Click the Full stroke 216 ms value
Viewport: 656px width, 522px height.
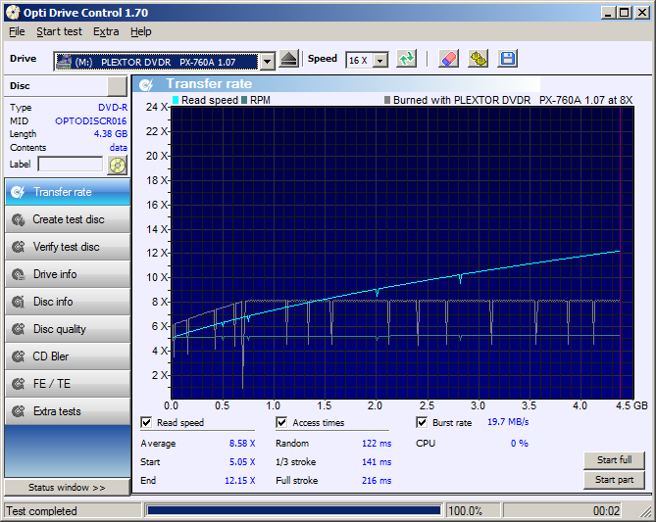tap(377, 481)
